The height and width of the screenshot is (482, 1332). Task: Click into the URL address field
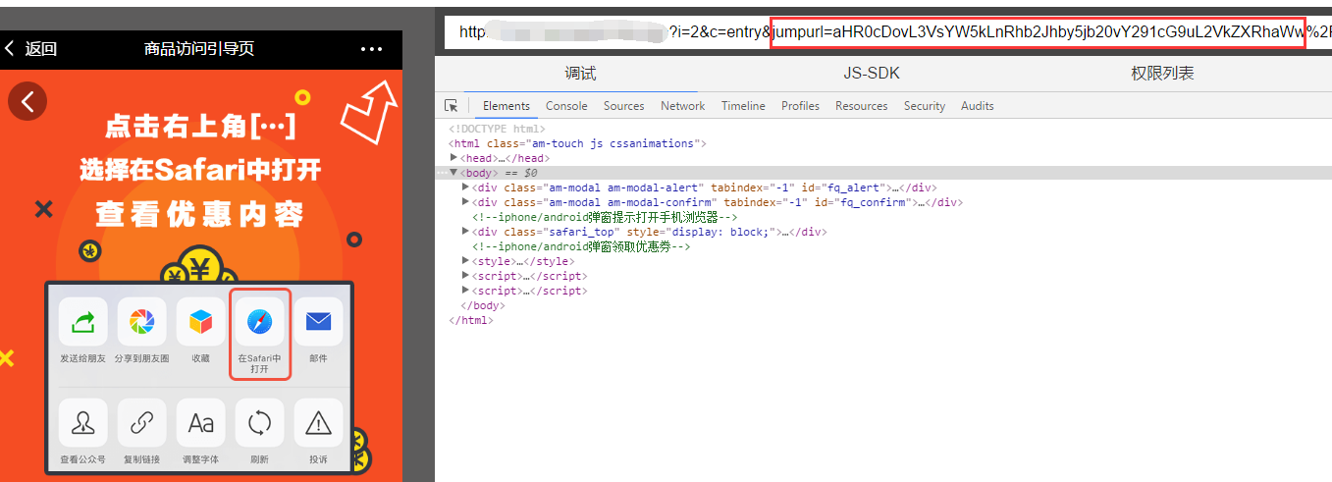point(888,32)
